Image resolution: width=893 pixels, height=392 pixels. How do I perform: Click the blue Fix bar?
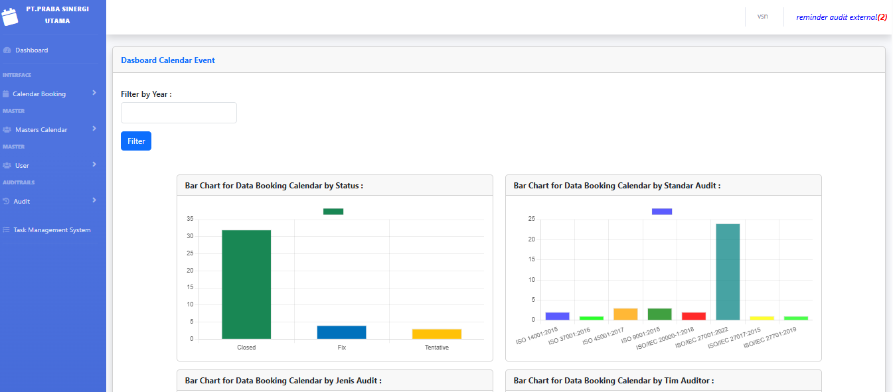(341, 332)
